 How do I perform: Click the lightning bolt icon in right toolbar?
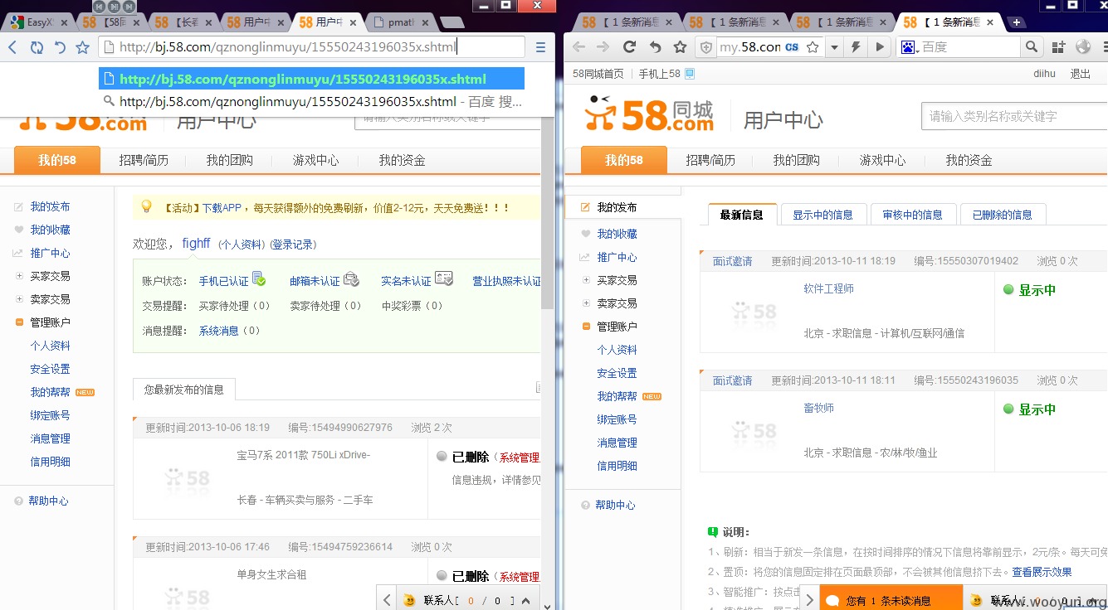click(x=856, y=47)
